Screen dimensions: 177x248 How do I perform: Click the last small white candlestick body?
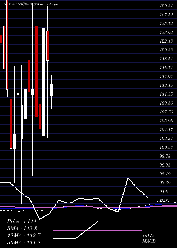pos(52,90)
